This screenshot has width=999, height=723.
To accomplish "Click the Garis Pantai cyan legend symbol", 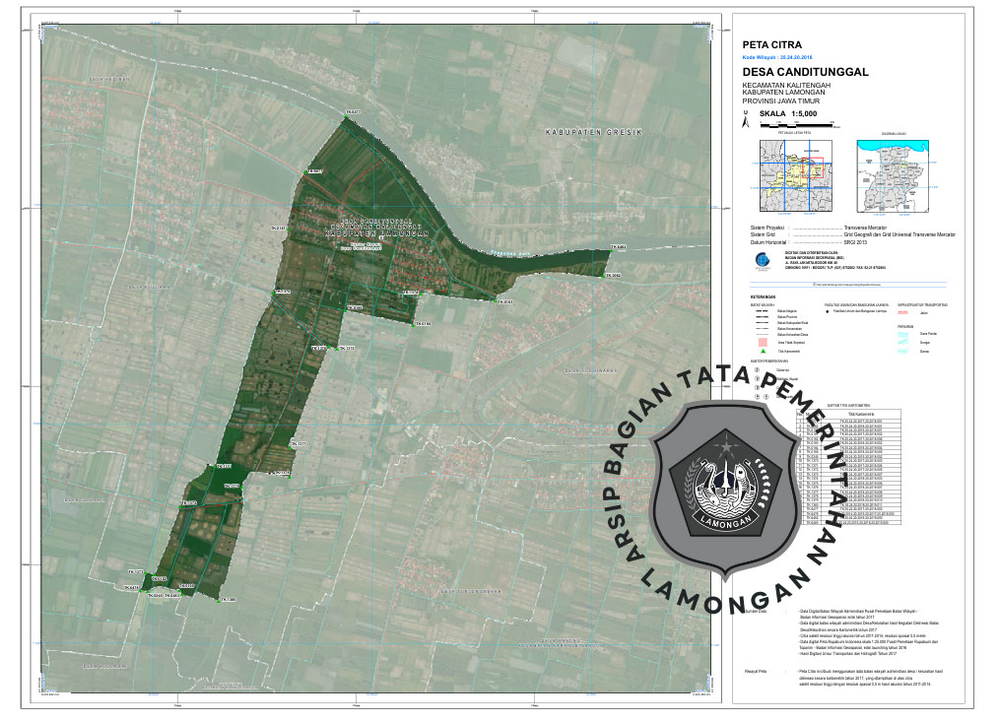I will tap(903, 334).
